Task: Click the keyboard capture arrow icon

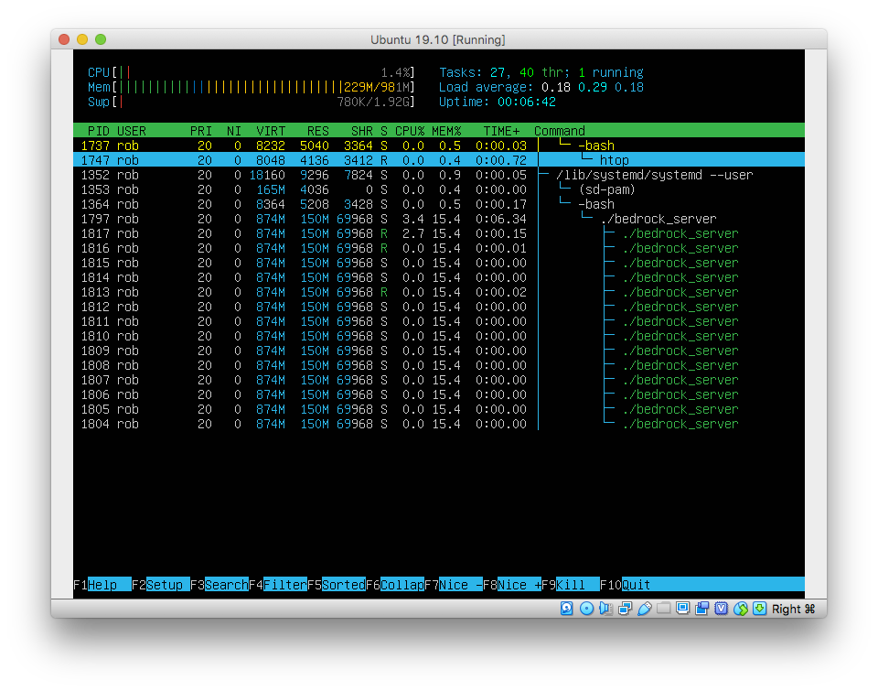Action: 759,609
